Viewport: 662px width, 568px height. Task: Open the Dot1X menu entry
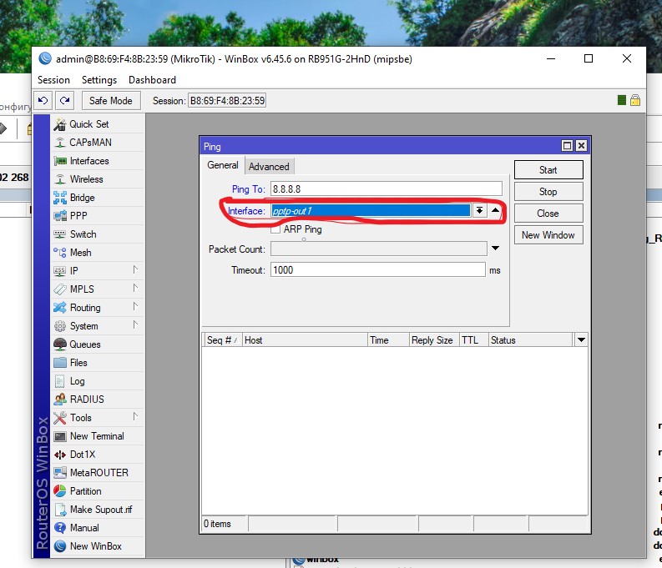[98, 454]
